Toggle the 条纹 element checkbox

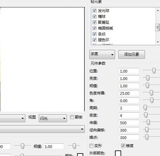point(94,34)
